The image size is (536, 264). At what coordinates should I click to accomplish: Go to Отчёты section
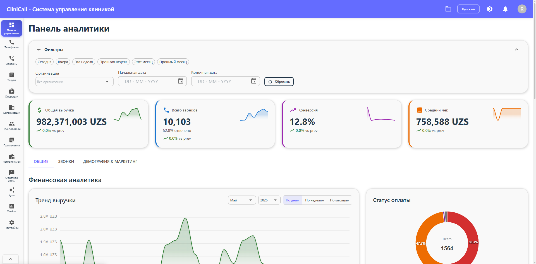pos(11,208)
